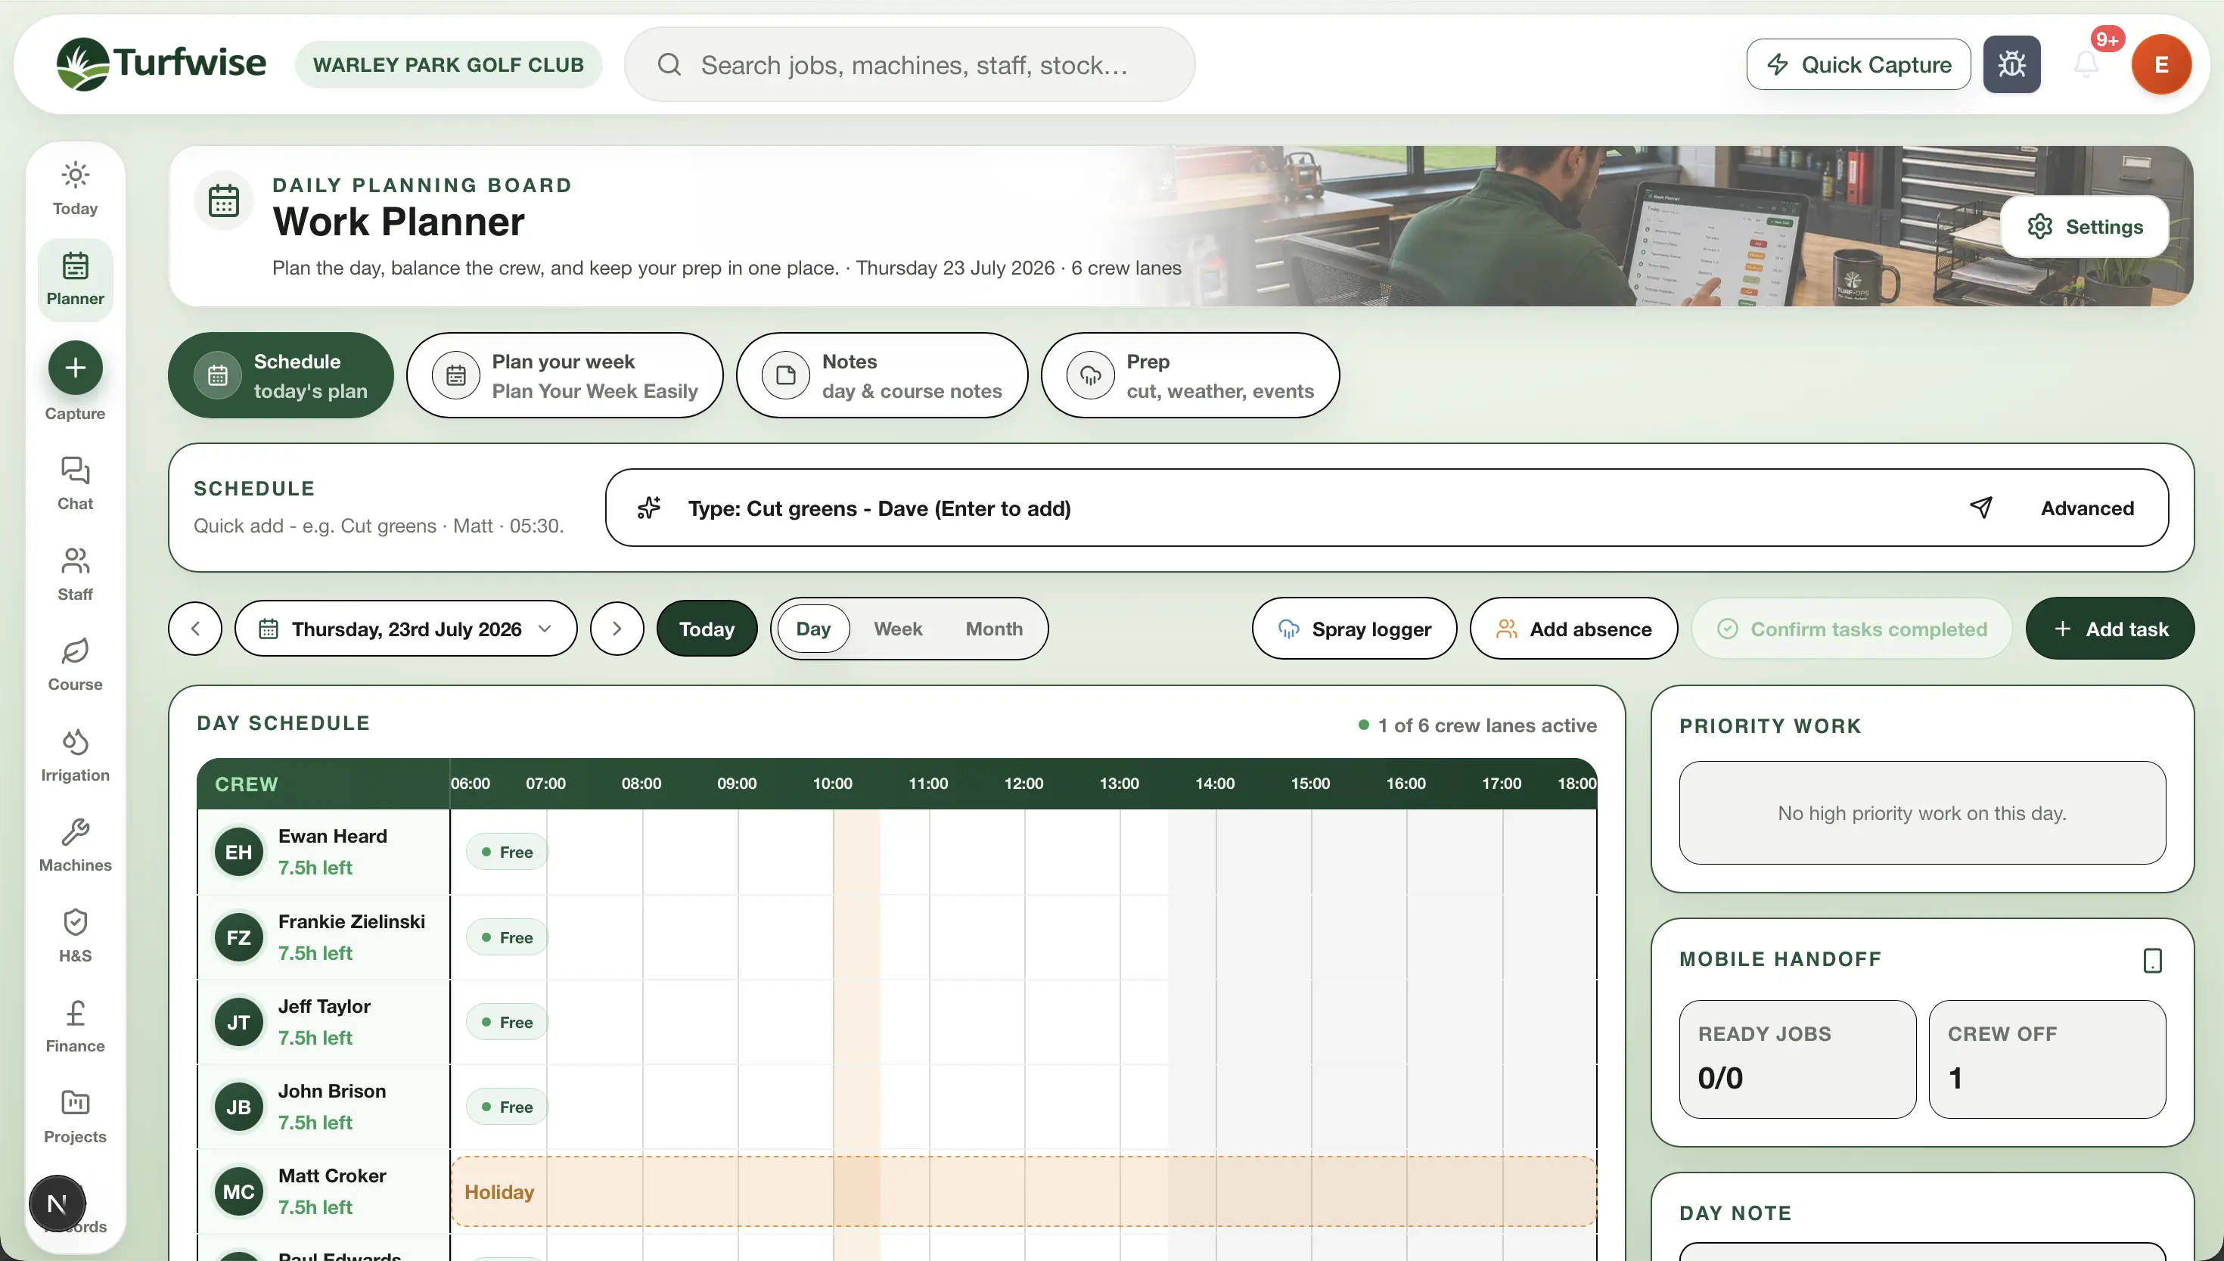Click Ewan Heard's EH avatar
2224x1261 pixels.
[x=238, y=851]
